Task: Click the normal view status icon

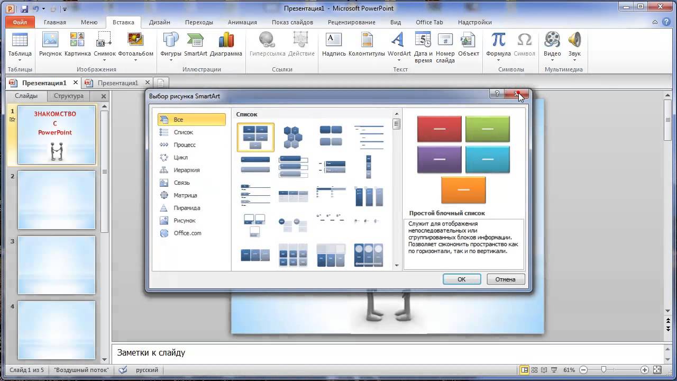Action: [525, 370]
